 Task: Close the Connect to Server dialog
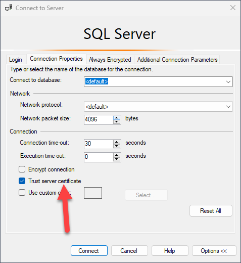[233, 8]
